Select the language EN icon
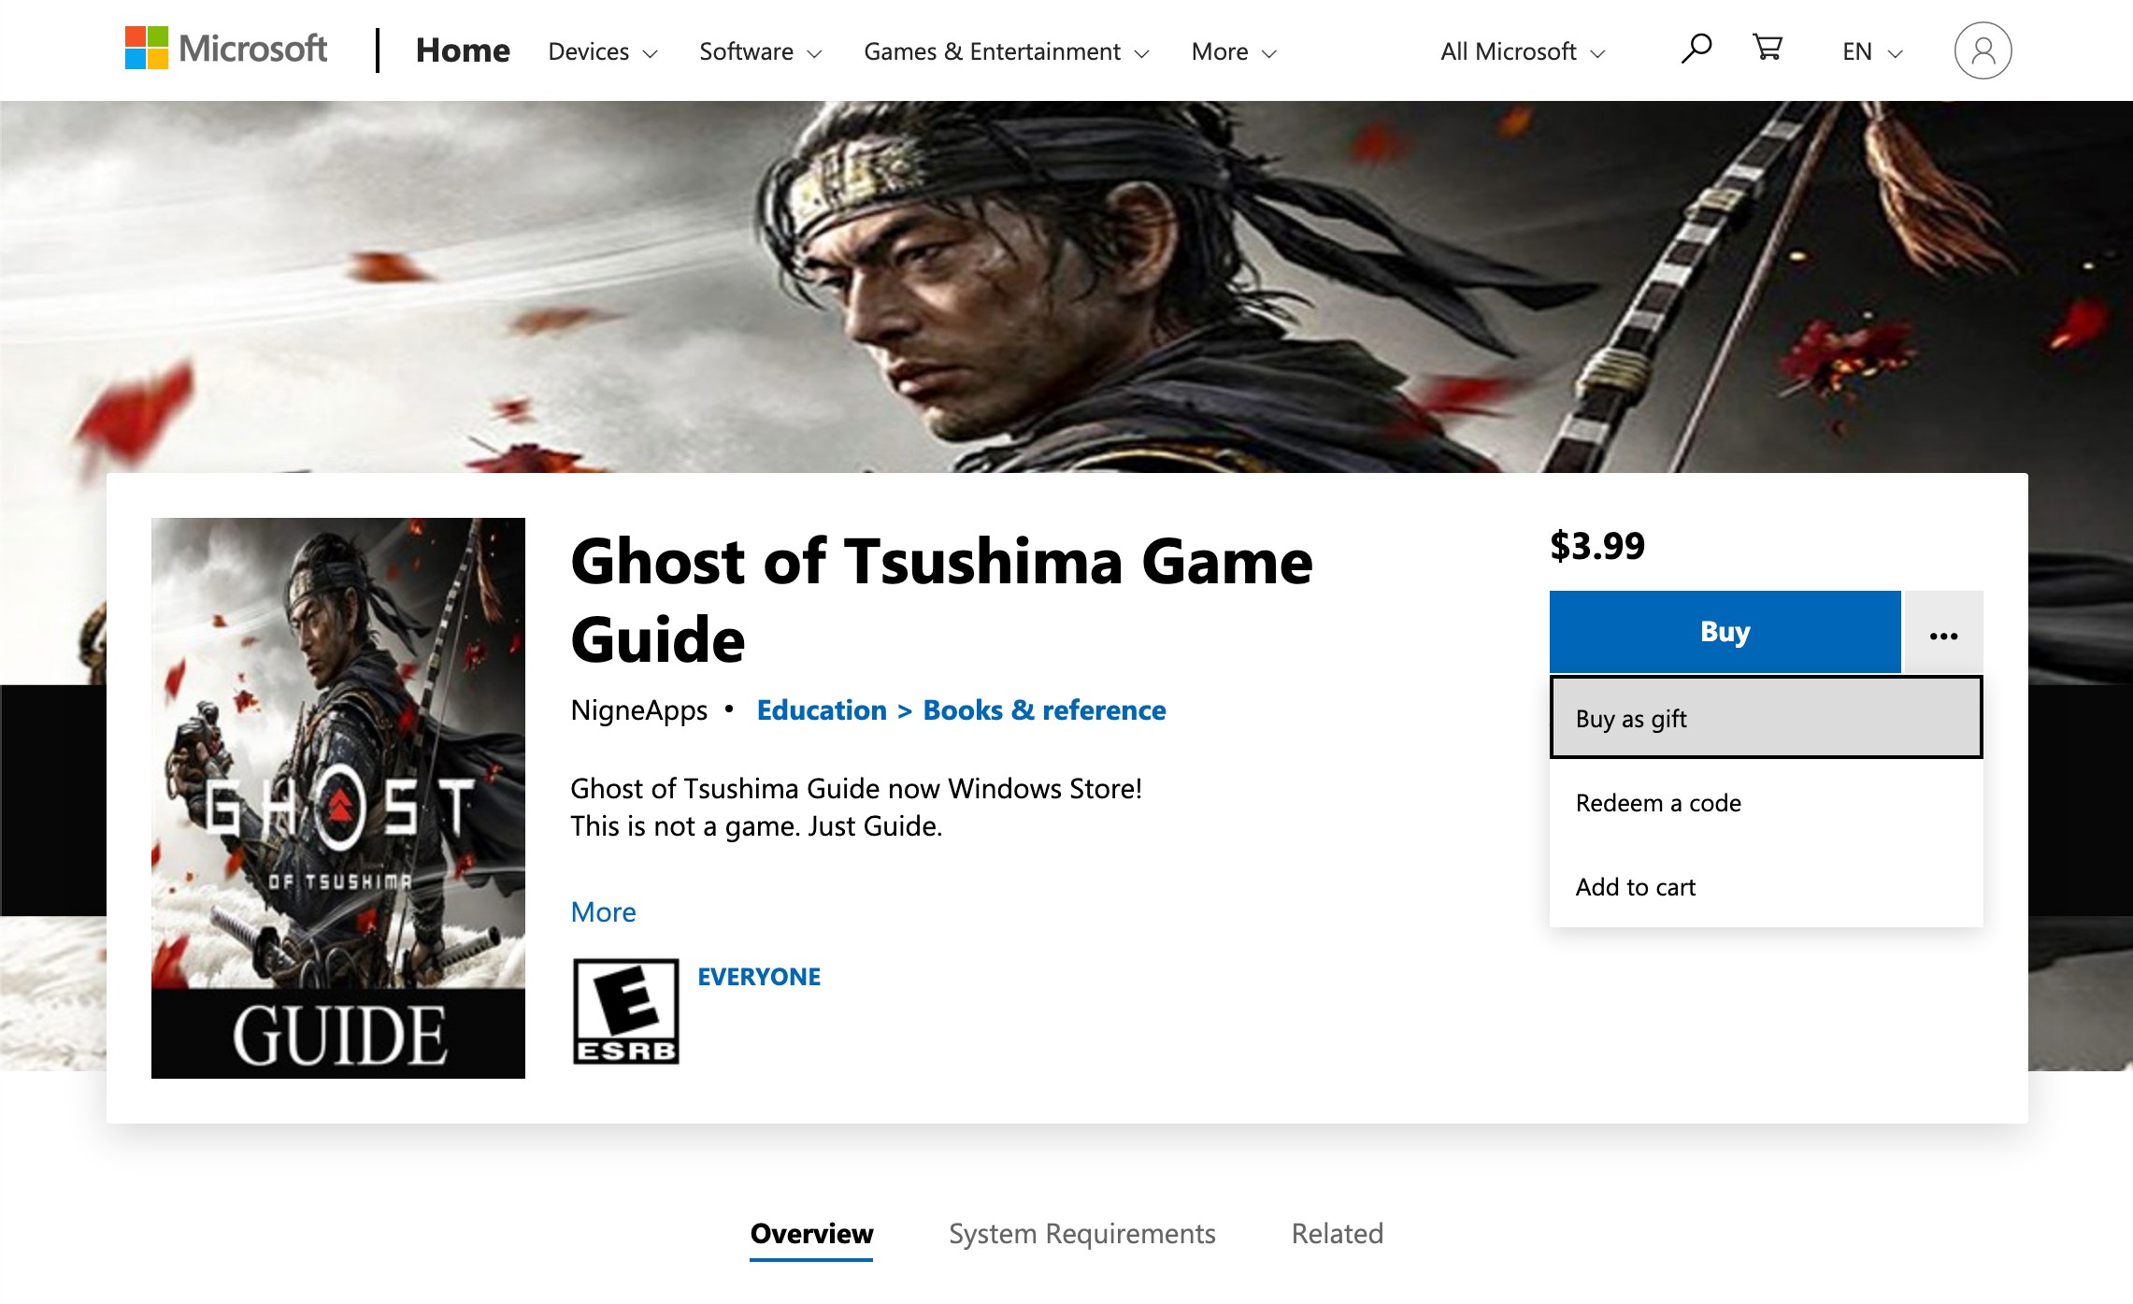This screenshot has height=1304, width=2133. [1869, 50]
